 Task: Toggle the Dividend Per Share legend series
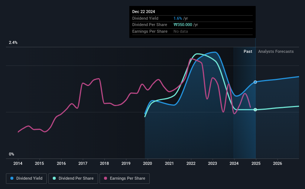(73, 179)
